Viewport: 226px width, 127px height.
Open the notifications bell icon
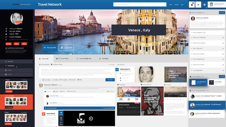pos(192,5)
